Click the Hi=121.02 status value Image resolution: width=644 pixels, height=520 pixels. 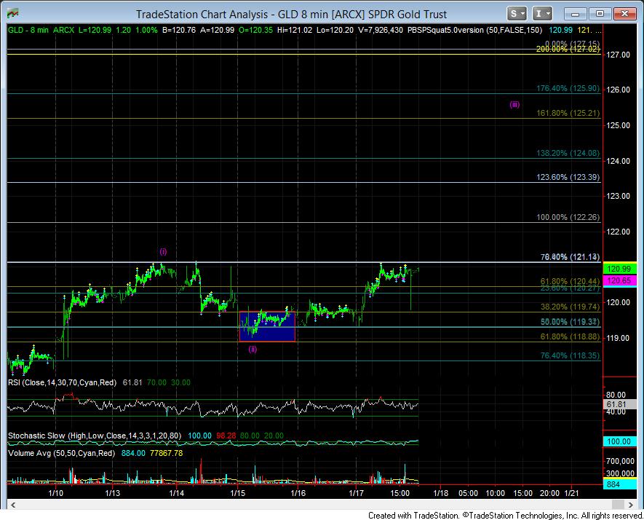295,30
